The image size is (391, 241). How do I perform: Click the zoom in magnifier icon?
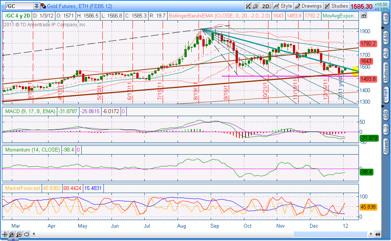[12, 234]
